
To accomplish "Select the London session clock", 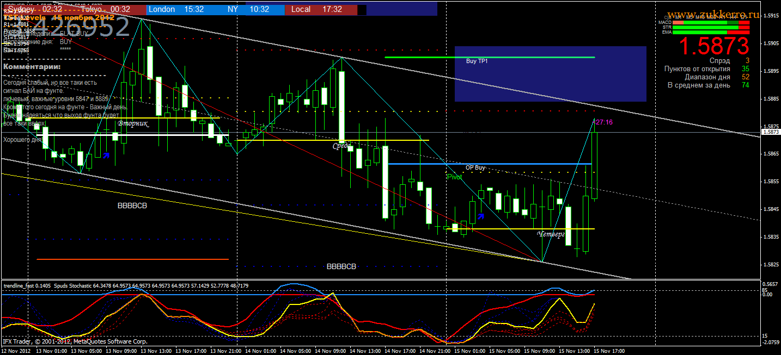I will [168, 9].
